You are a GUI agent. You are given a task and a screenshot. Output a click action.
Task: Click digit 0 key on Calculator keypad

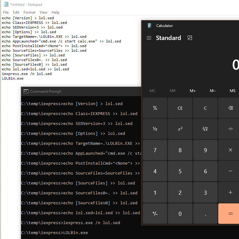(x=180, y=214)
